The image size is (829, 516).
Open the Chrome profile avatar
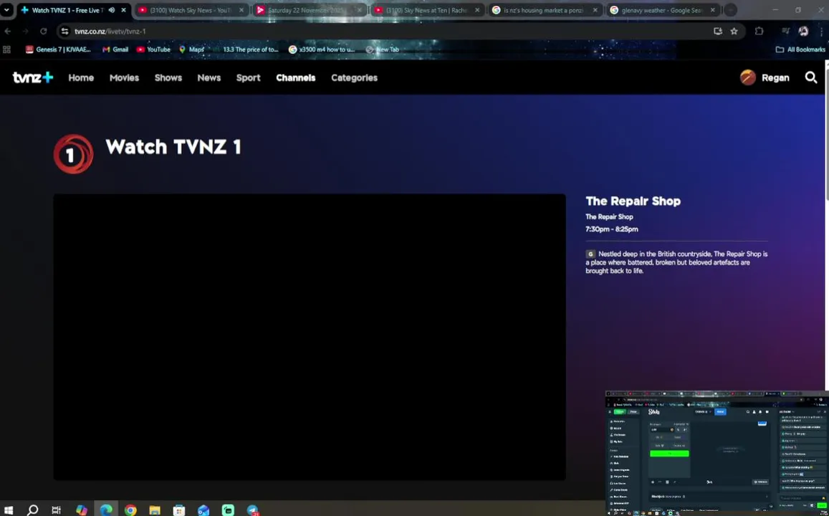click(803, 32)
